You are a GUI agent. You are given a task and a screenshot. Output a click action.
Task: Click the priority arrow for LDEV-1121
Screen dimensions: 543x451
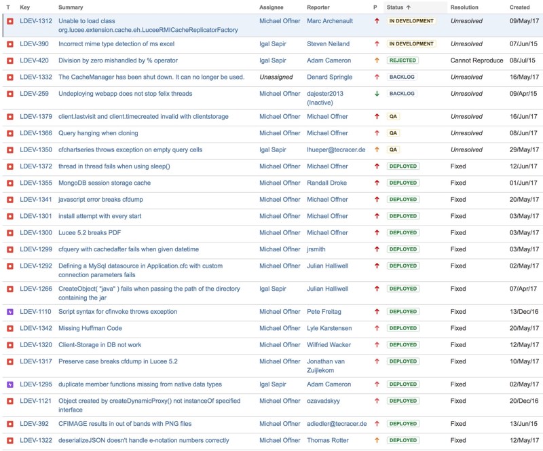[x=377, y=401]
